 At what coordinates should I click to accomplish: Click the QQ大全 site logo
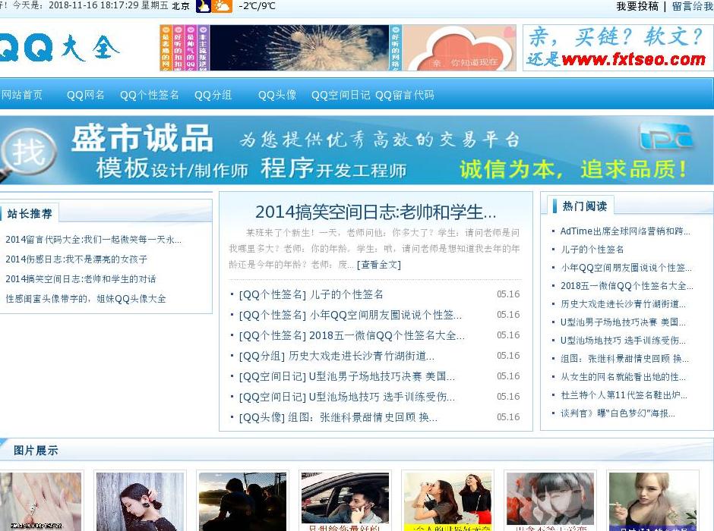point(59,47)
